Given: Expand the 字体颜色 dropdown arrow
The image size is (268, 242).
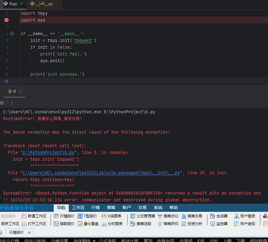Looking at the screenshot, I should tap(94, 240).
